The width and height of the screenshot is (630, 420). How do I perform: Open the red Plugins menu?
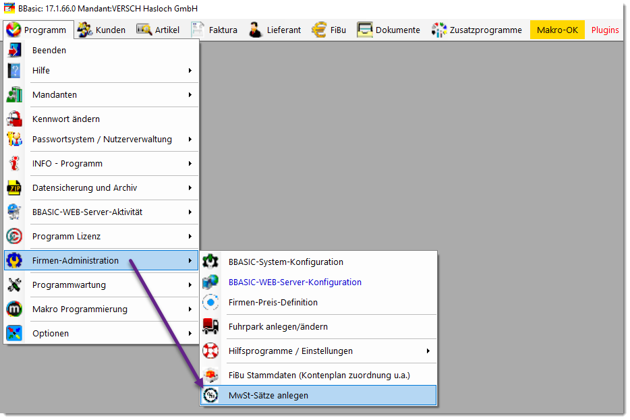point(604,30)
